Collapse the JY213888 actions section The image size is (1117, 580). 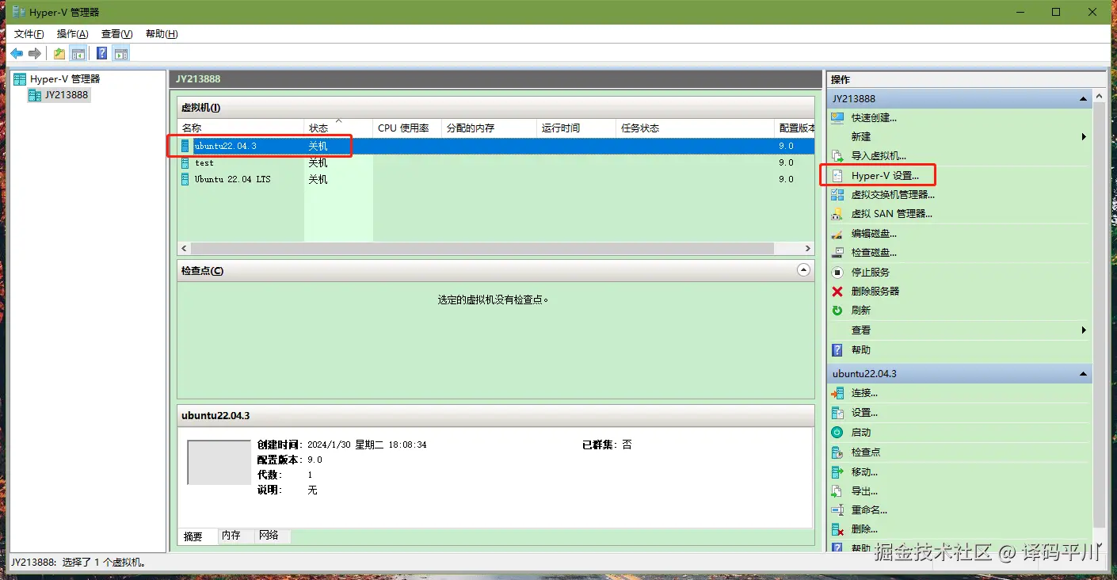[1083, 99]
